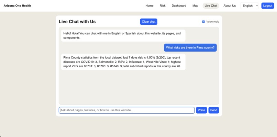
Task: Select the Live Chat nav item
Action: pyautogui.click(x=211, y=5)
